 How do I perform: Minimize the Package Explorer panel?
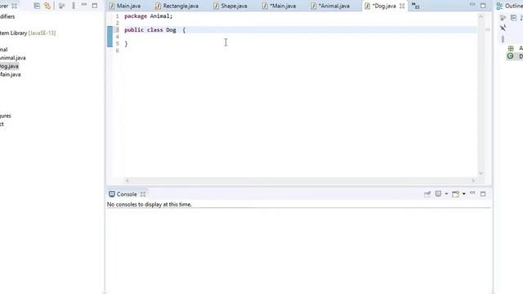point(84,5)
